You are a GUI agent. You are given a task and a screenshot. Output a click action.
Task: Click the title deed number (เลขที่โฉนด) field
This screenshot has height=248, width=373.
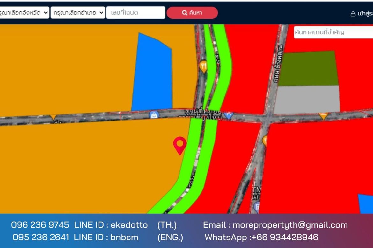(x=135, y=13)
